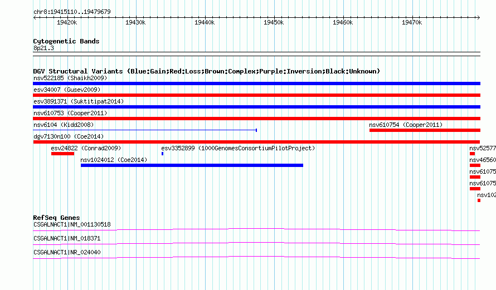Click the 19440k ruler label
The height and width of the screenshot is (290, 496).
tap(205, 22)
